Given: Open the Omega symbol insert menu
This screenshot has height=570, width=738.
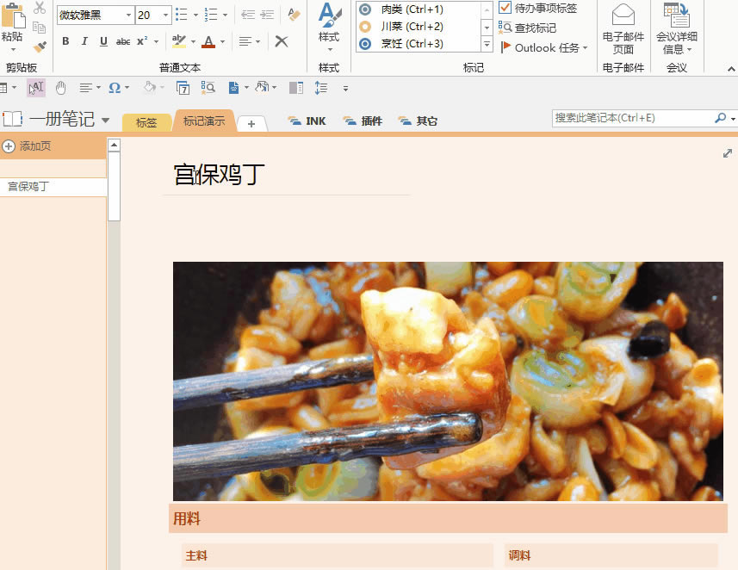Looking at the screenshot, I should [x=115, y=88].
